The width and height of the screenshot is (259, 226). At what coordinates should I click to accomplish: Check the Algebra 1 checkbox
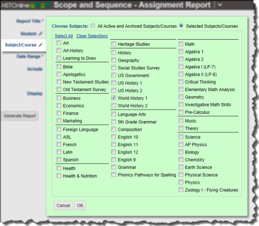(x=181, y=51)
